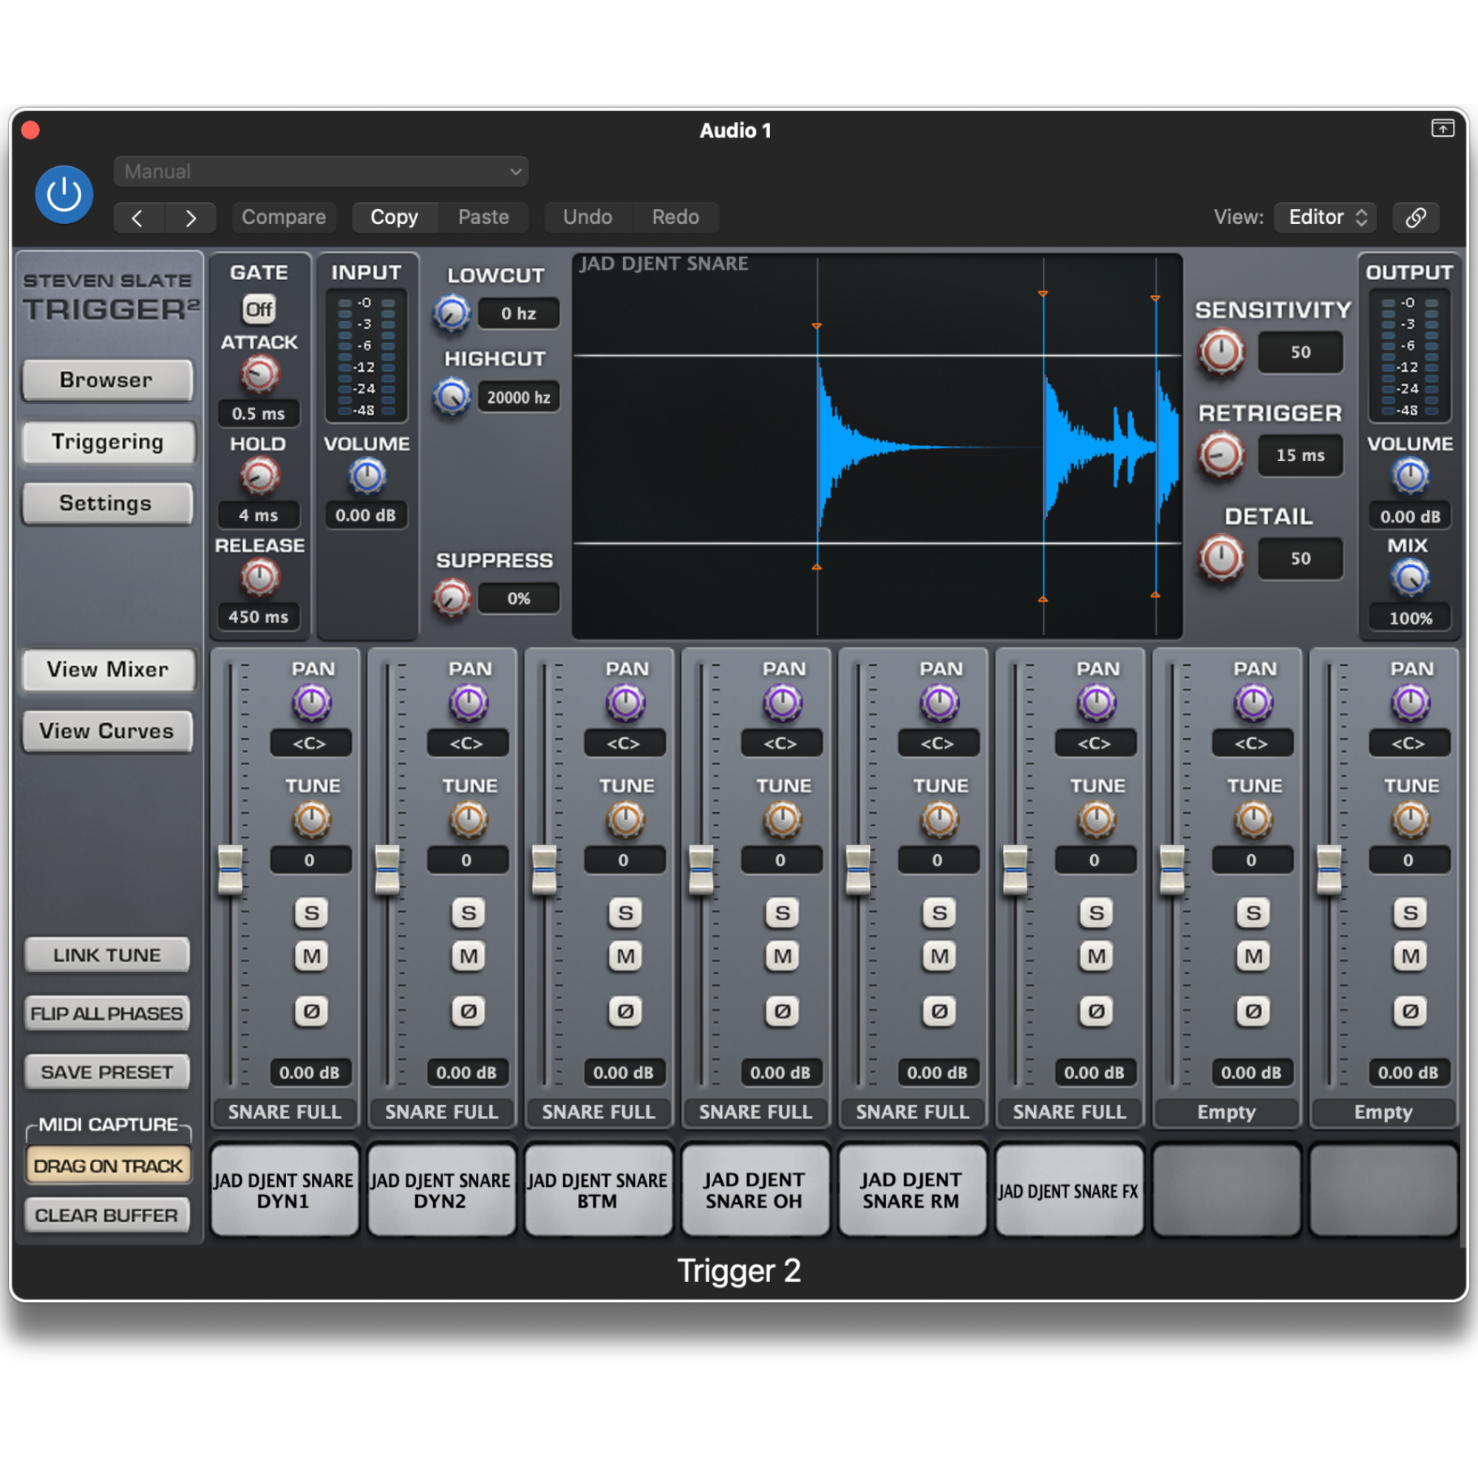This screenshot has width=1478, height=1478.
Task: Click the DYN1 channel volume fader
Action: click(x=231, y=871)
